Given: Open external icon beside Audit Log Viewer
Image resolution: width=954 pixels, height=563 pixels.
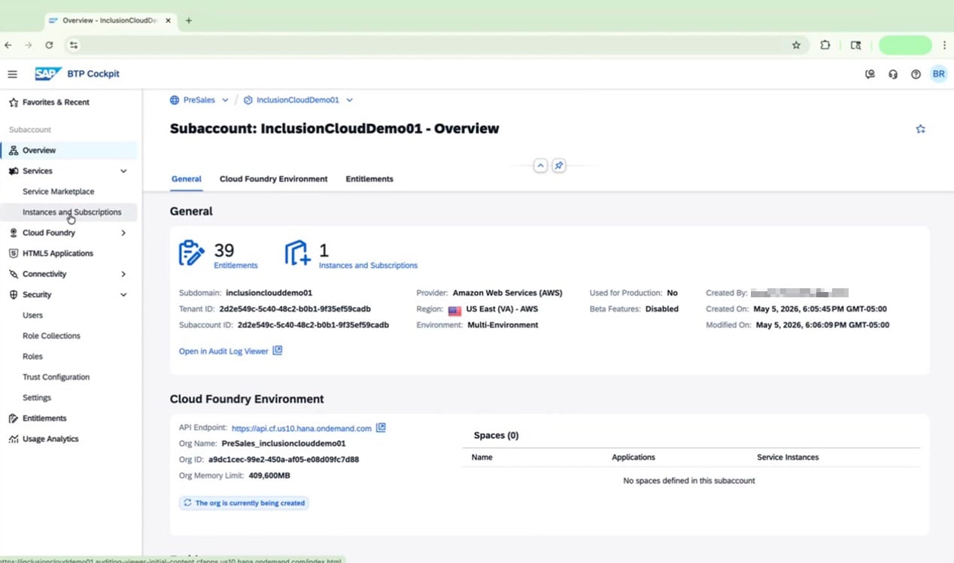Looking at the screenshot, I should 277,351.
